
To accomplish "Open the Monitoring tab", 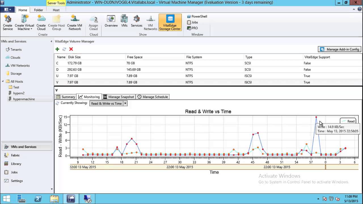I will click(89, 97).
